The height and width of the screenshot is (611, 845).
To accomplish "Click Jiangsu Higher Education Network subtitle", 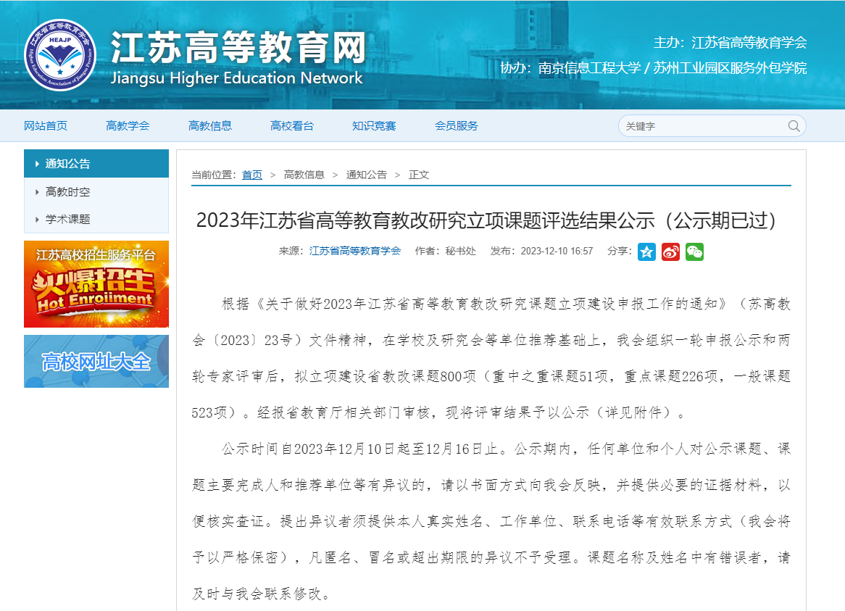I will pyautogui.click(x=236, y=78).
